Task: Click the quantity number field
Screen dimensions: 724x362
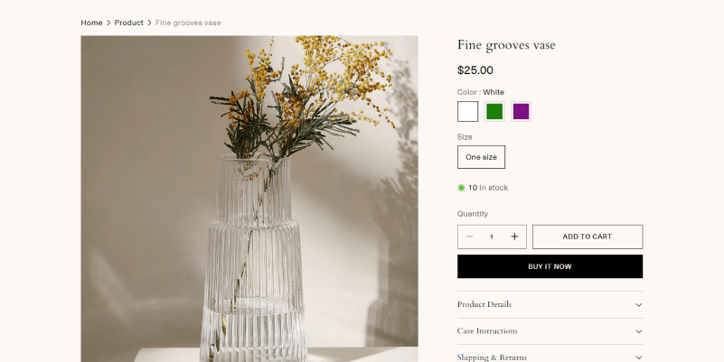Action: pos(492,237)
